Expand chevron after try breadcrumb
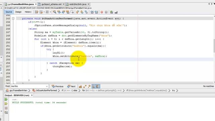 click(x=177, y=90)
